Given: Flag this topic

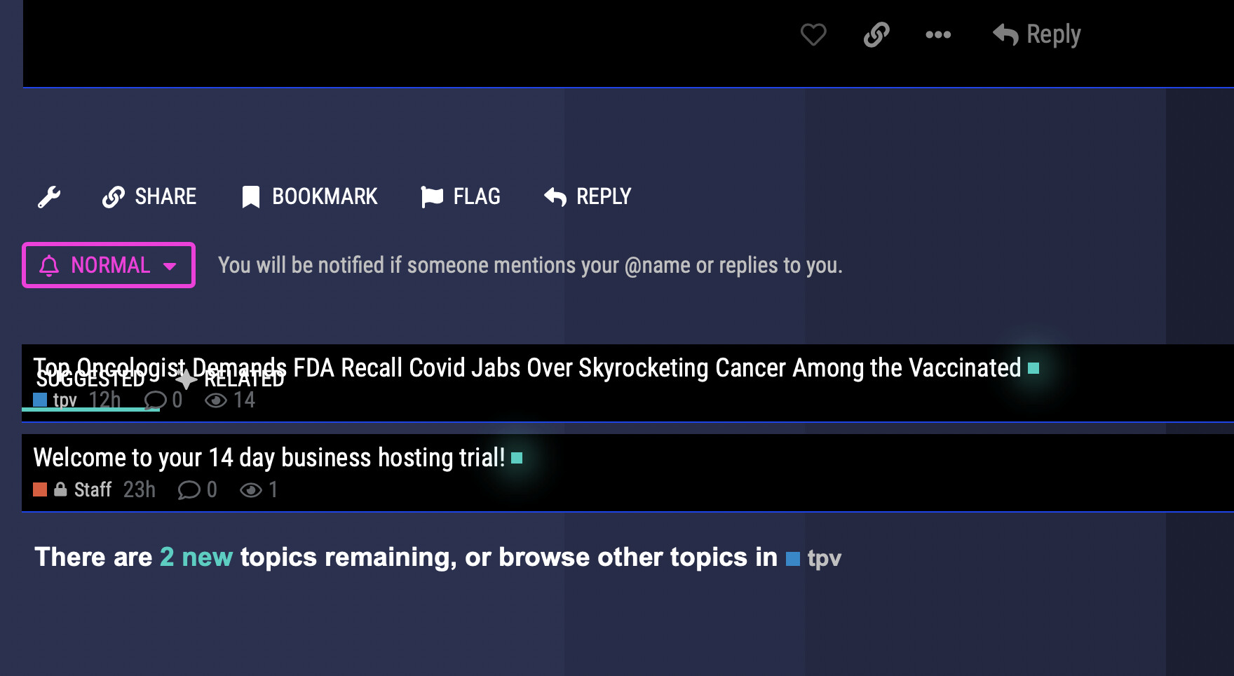Looking at the screenshot, I should (461, 197).
